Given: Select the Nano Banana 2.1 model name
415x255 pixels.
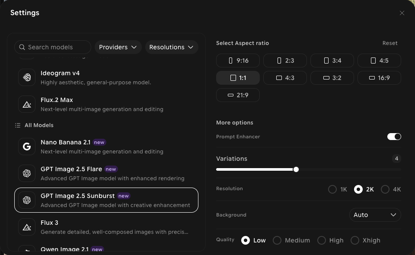Looking at the screenshot, I should [x=65, y=142].
